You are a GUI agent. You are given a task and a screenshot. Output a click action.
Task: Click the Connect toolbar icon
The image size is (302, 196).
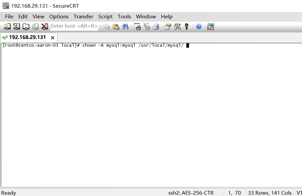click(x=7, y=27)
